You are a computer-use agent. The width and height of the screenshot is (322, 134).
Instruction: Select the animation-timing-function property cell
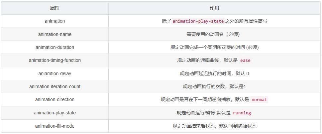(54, 60)
